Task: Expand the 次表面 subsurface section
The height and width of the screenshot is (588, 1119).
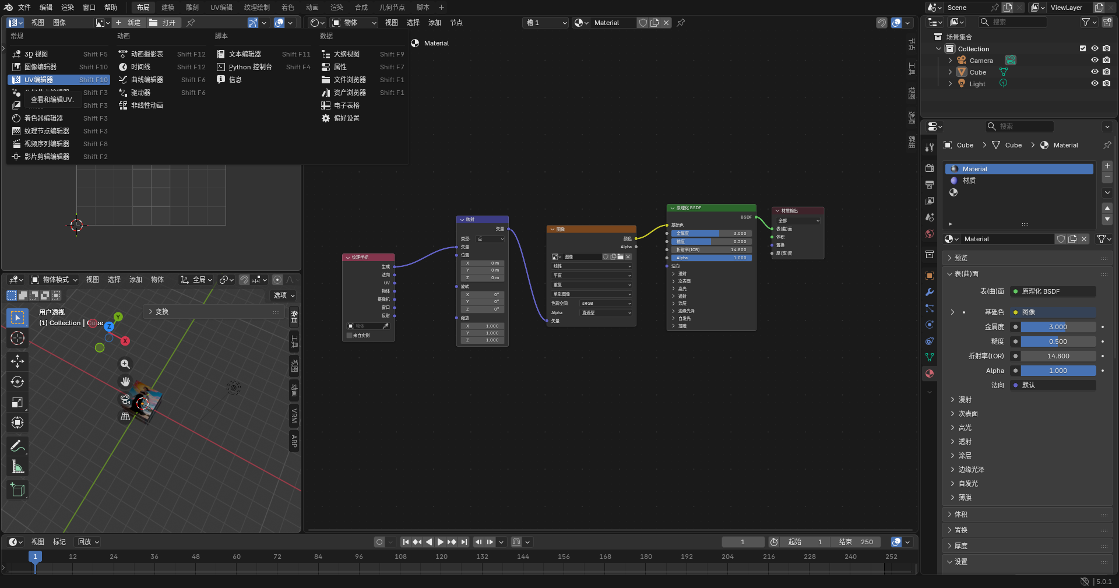Action: pos(968,414)
